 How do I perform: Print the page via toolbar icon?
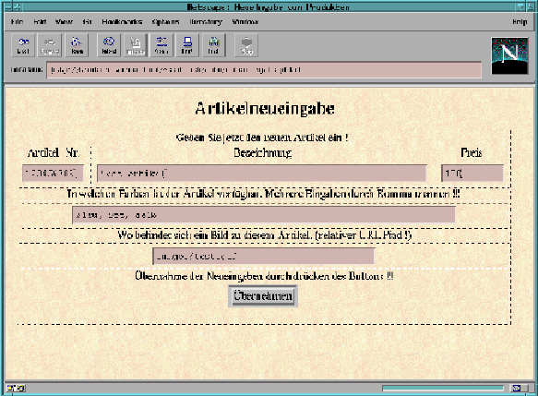pos(187,45)
